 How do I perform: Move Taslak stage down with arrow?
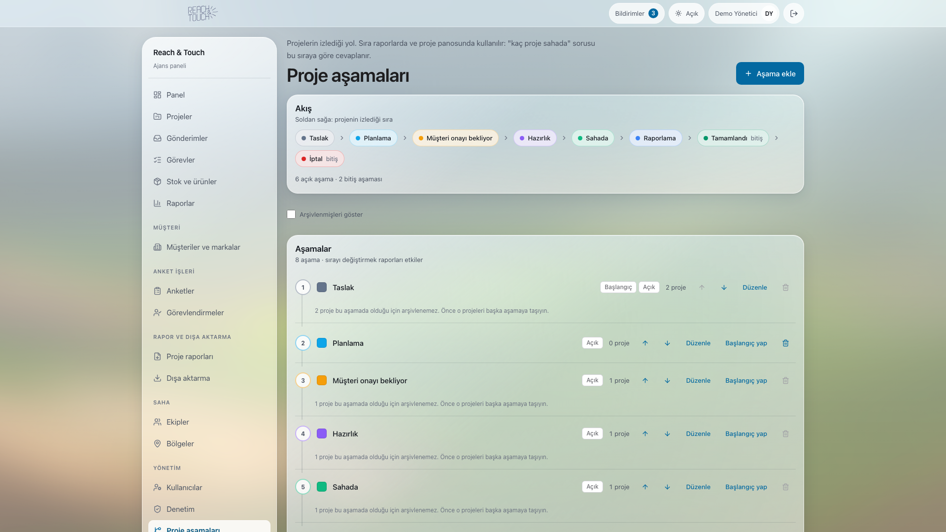coord(724,287)
